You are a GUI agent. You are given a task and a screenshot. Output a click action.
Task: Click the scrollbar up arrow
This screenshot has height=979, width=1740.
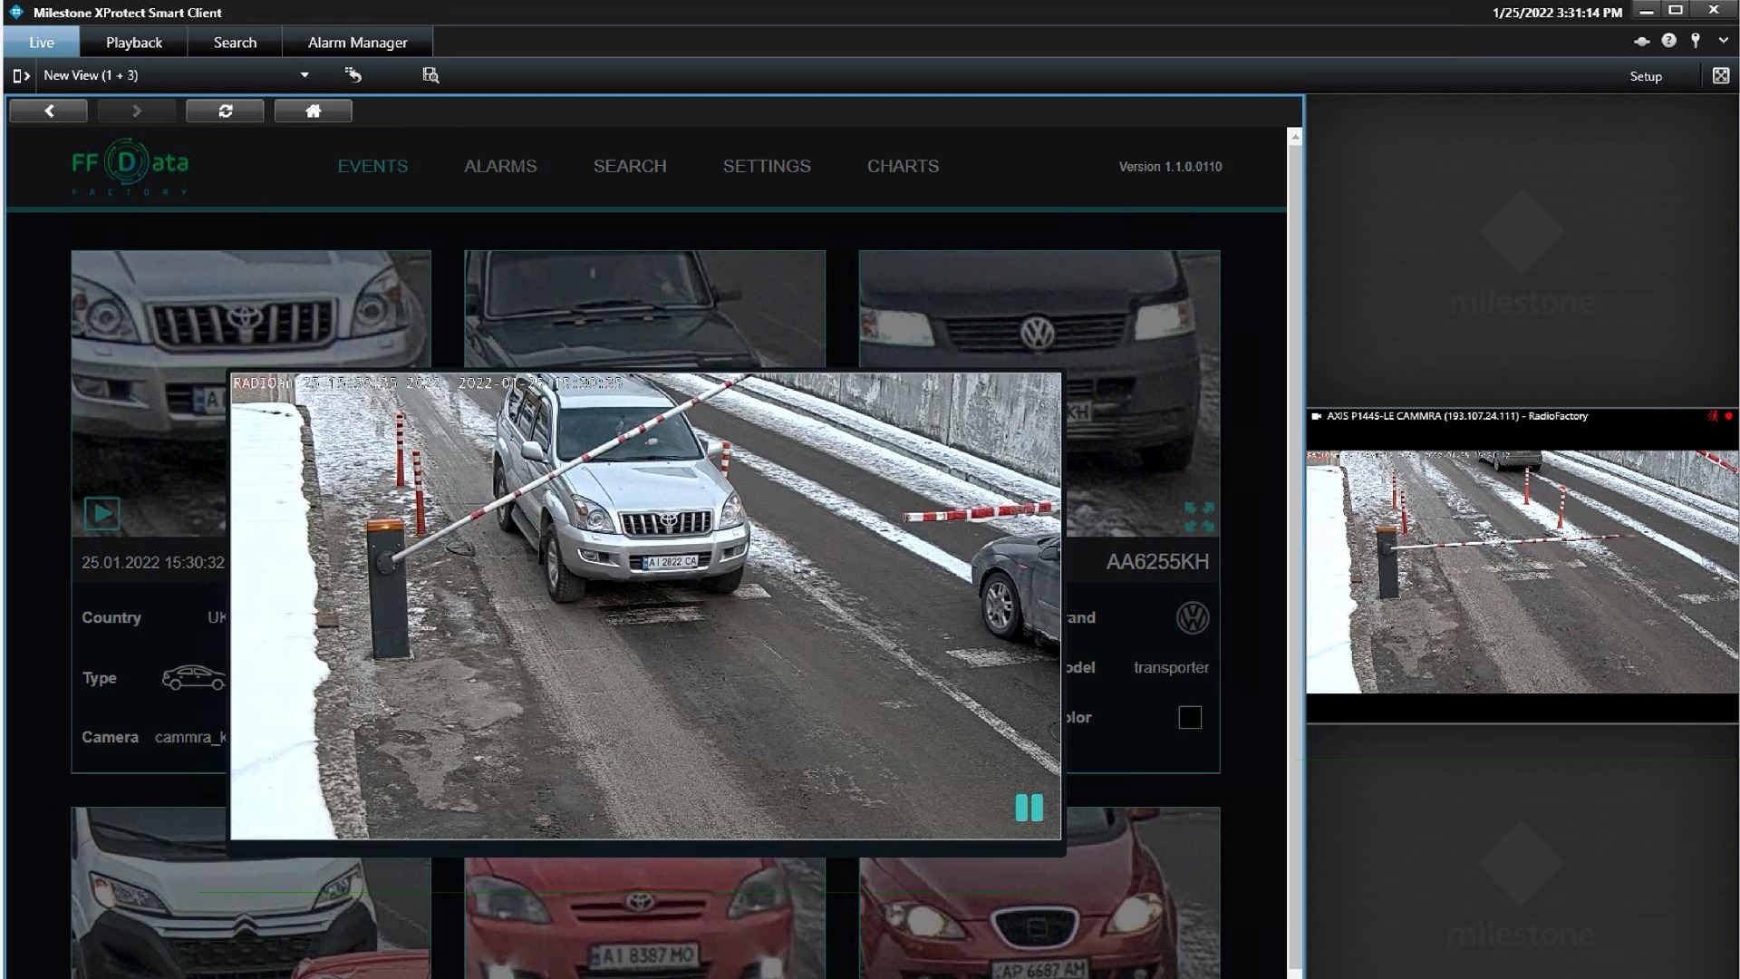[1295, 138]
